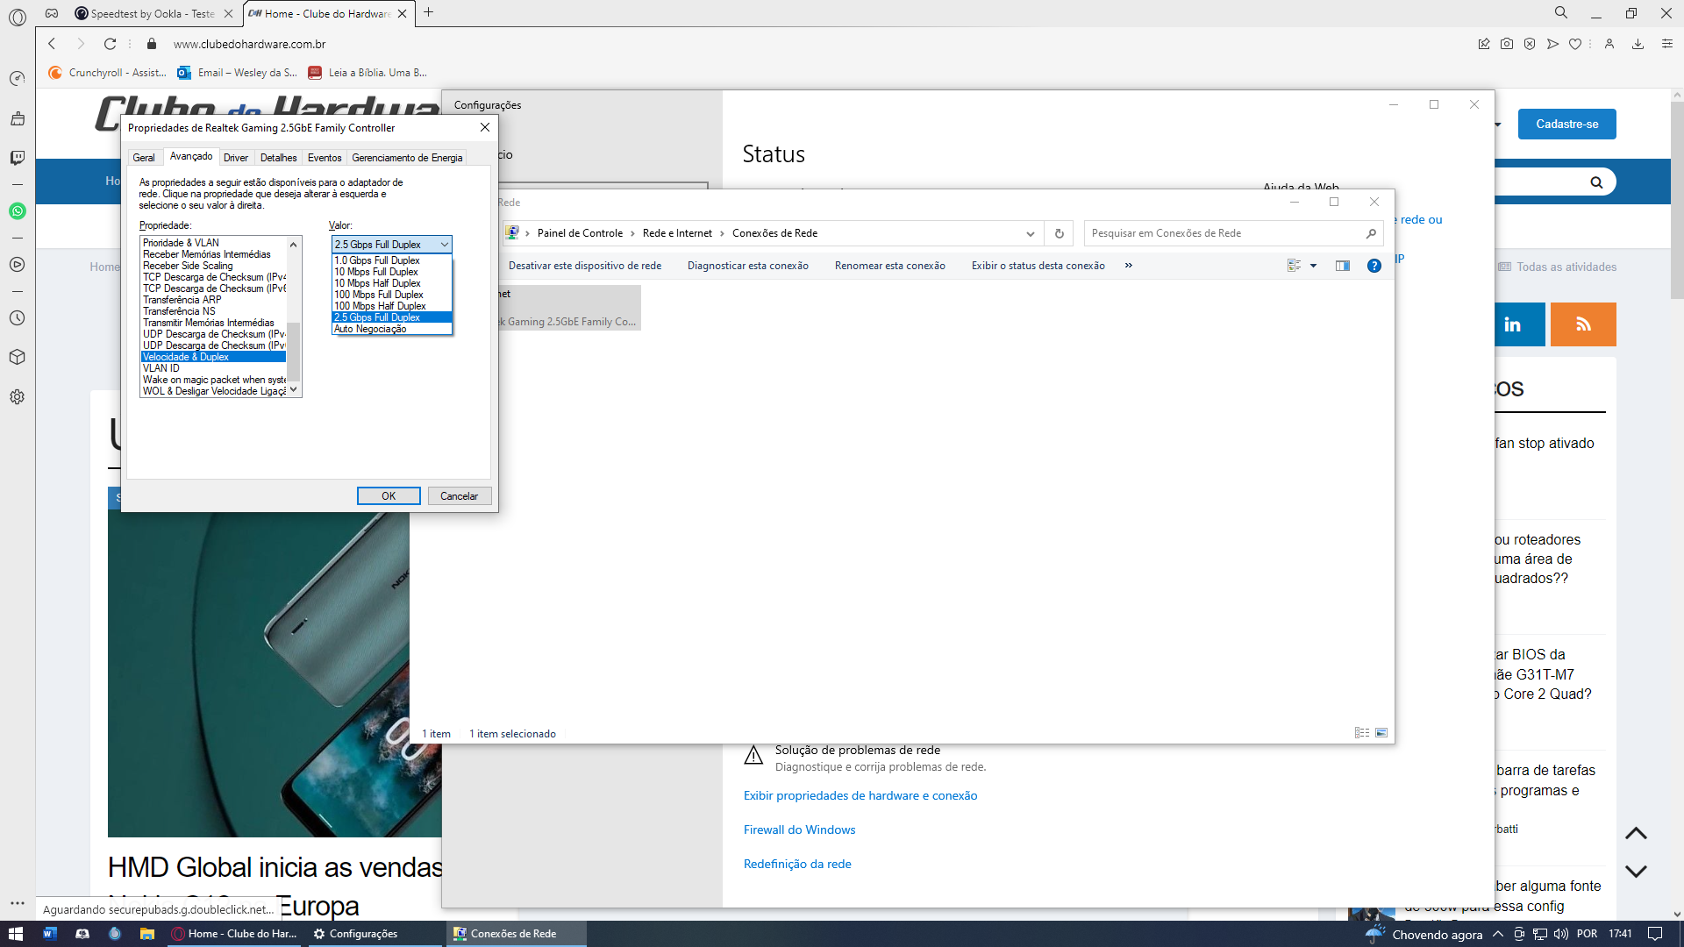Click Exibir propriedades de hardware e conexão

click(x=860, y=795)
